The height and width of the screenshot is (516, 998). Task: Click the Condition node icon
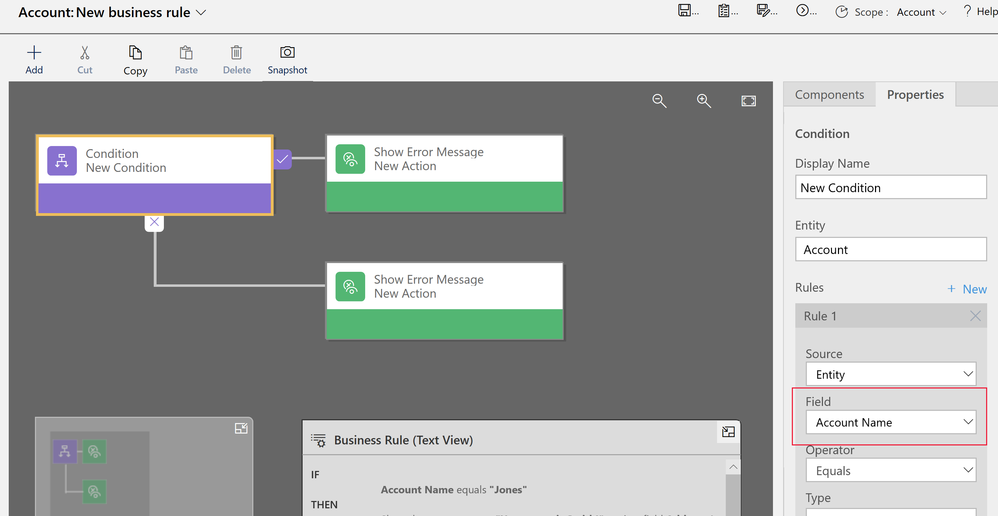[x=61, y=160]
